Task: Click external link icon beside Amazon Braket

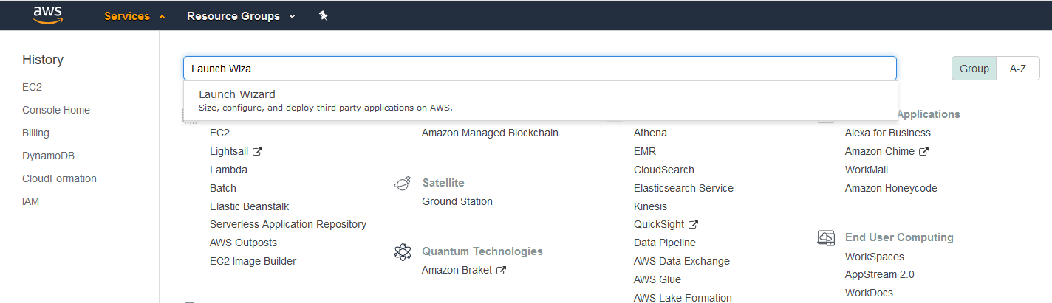Action: (501, 270)
